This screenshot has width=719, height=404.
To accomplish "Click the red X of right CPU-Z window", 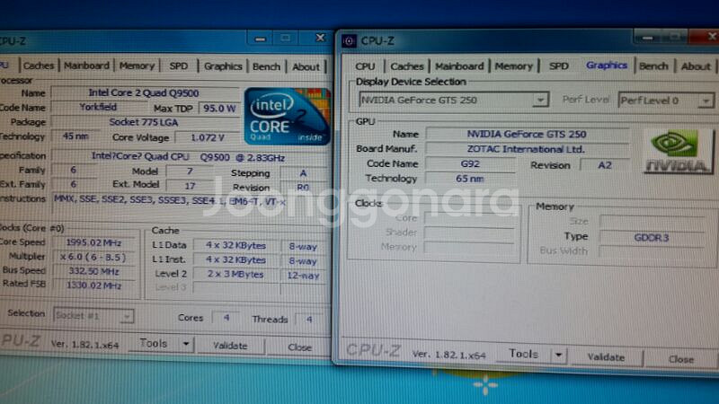I will click(x=709, y=36).
